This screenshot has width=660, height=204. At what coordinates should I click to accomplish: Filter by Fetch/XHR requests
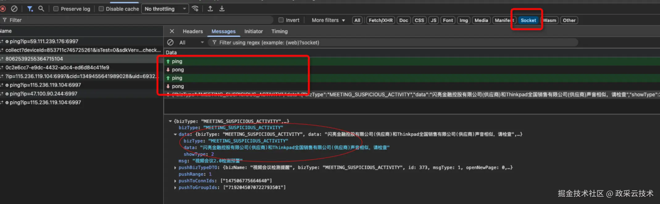381,20
